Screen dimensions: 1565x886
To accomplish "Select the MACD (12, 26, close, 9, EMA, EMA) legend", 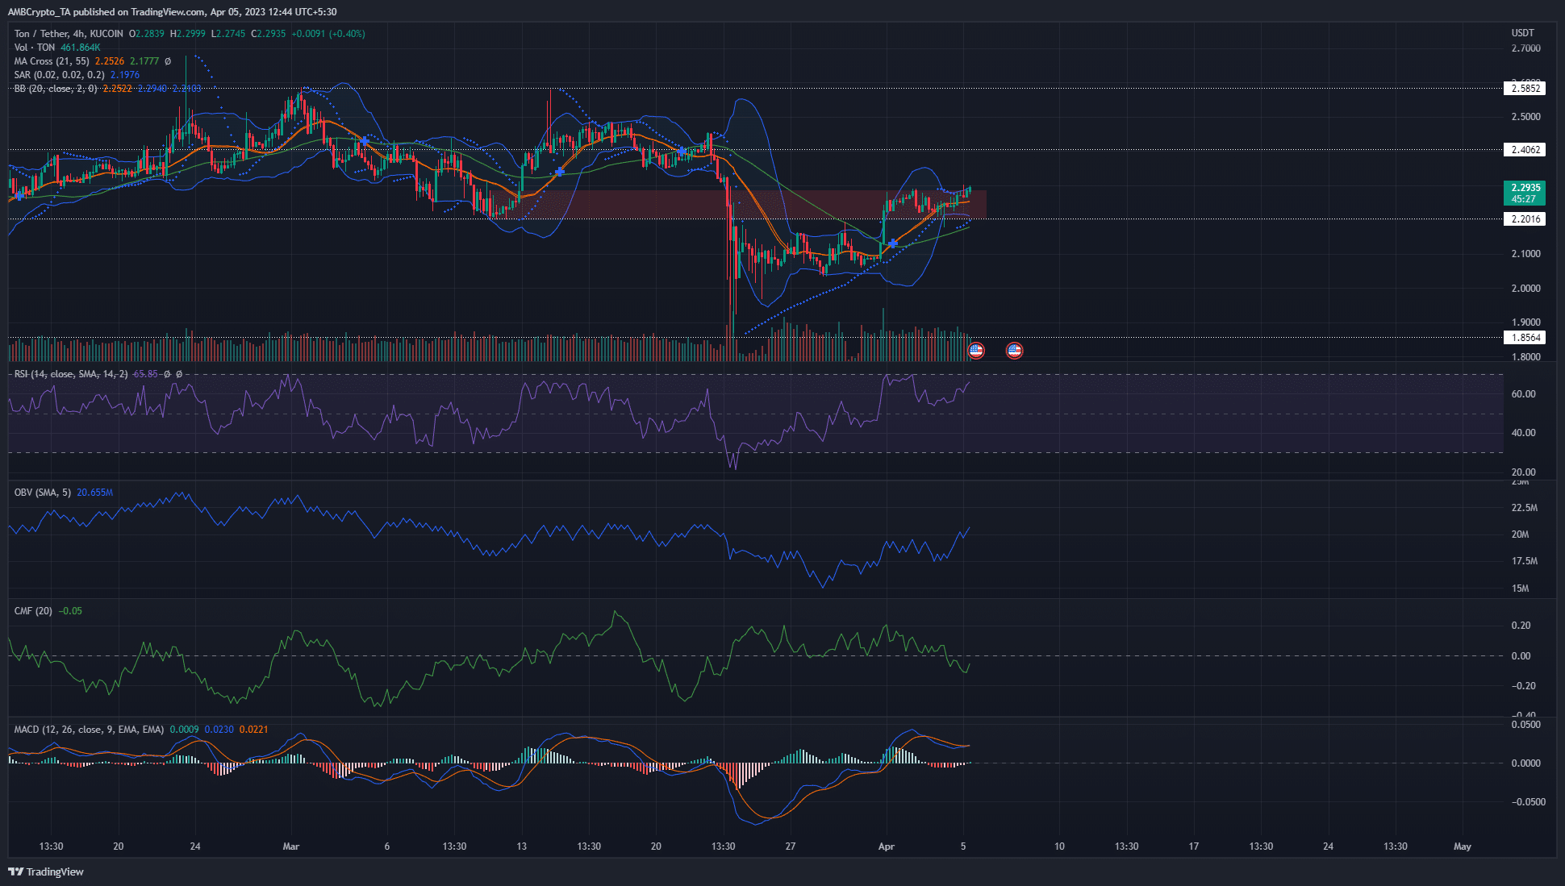I will [89, 729].
